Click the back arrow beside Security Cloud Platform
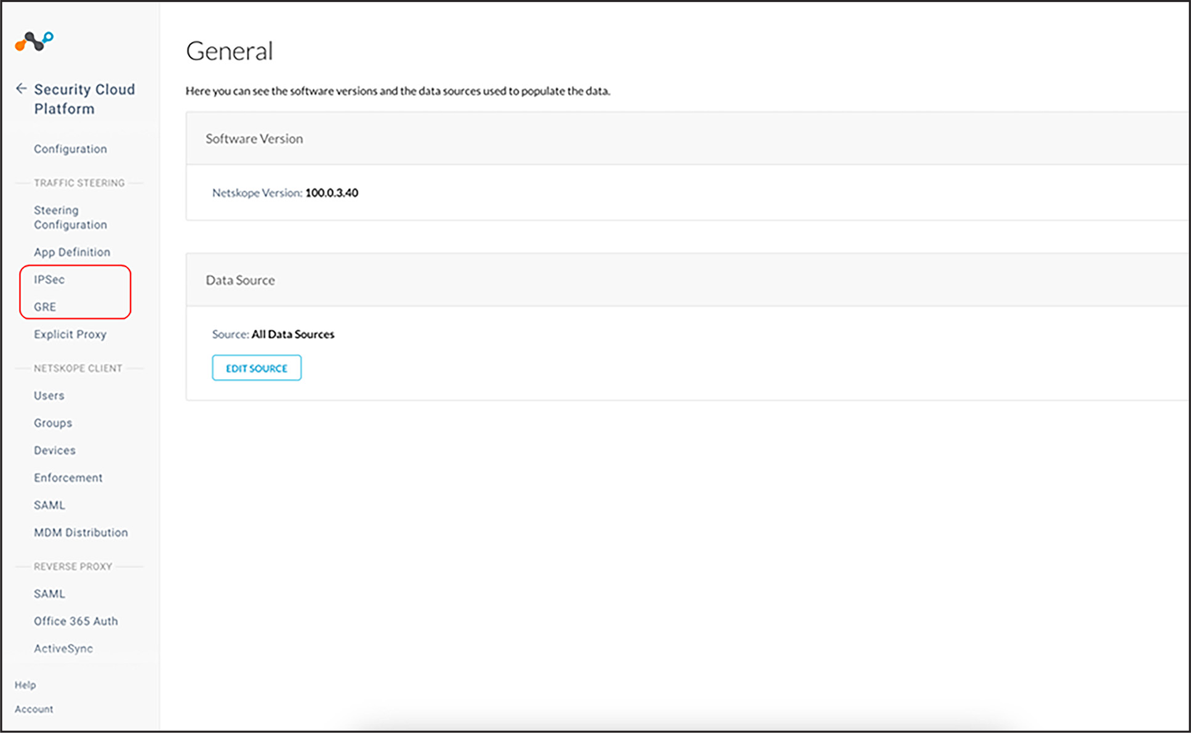 tap(22, 89)
